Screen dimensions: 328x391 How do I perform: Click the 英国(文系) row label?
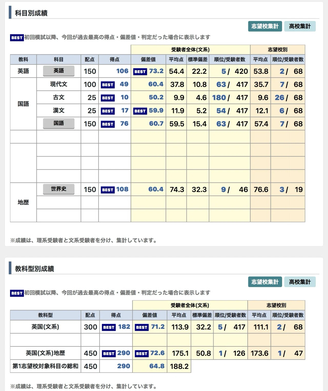(x=45, y=327)
